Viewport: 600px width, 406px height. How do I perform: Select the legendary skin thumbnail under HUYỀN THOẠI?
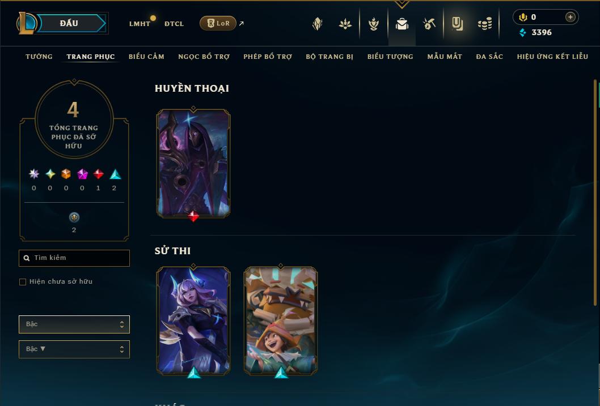pyautogui.click(x=193, y=164)
